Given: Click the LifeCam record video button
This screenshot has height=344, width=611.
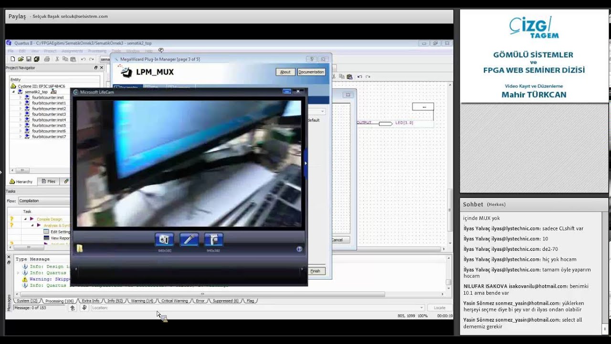Looking at the screenshot, I should click(214, 239).
